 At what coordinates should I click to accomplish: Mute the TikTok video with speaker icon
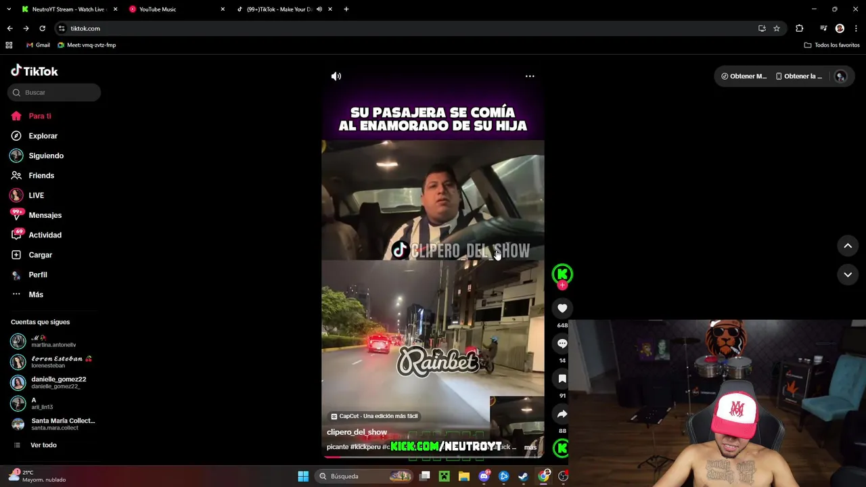coord(336,76)
